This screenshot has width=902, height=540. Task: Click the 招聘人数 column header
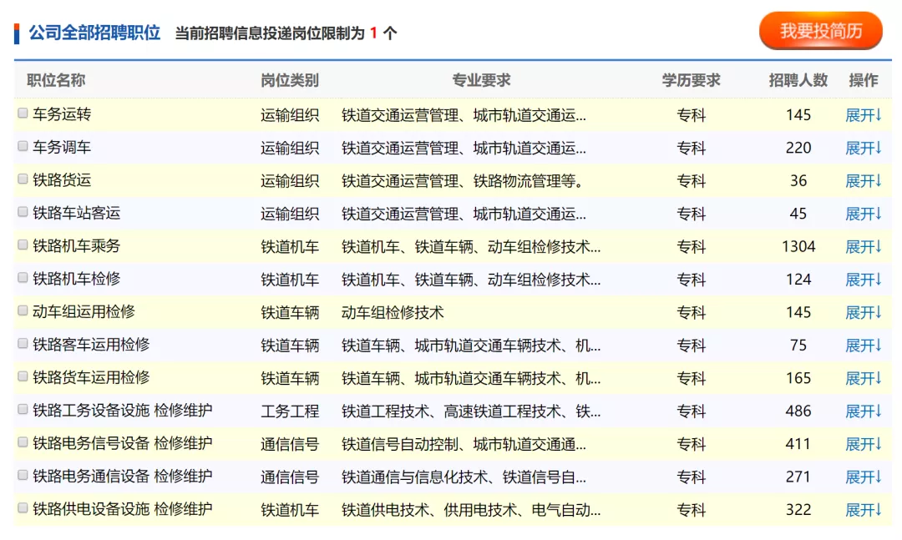[x=798, y=80]
